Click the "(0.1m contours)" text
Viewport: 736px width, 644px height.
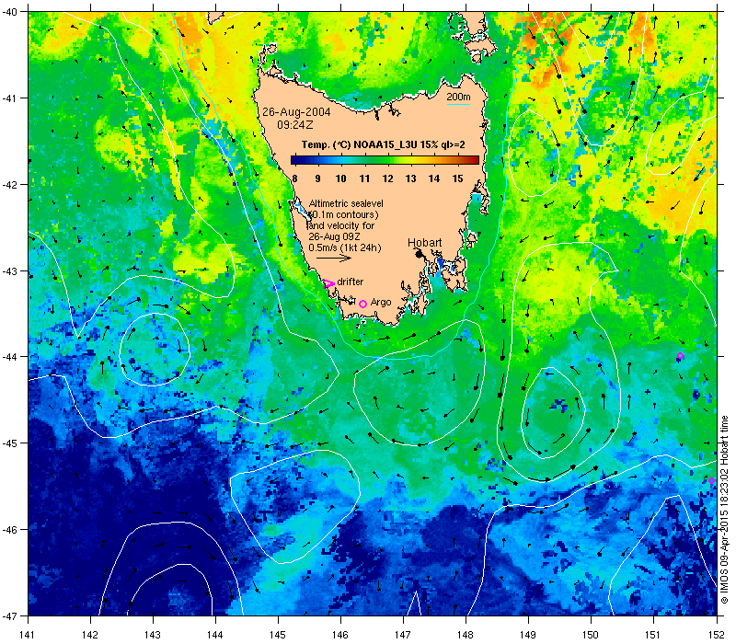343,214
